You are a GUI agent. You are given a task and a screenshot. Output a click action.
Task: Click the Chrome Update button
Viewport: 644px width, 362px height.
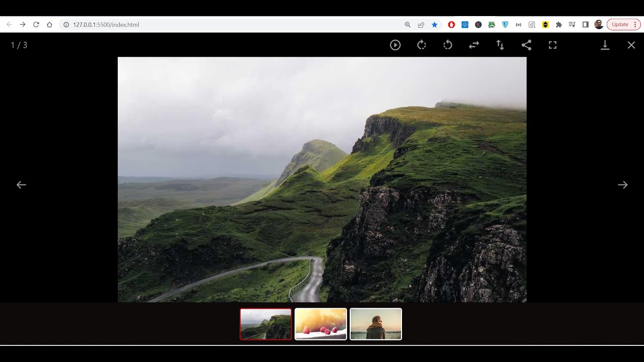coord(620,25)
